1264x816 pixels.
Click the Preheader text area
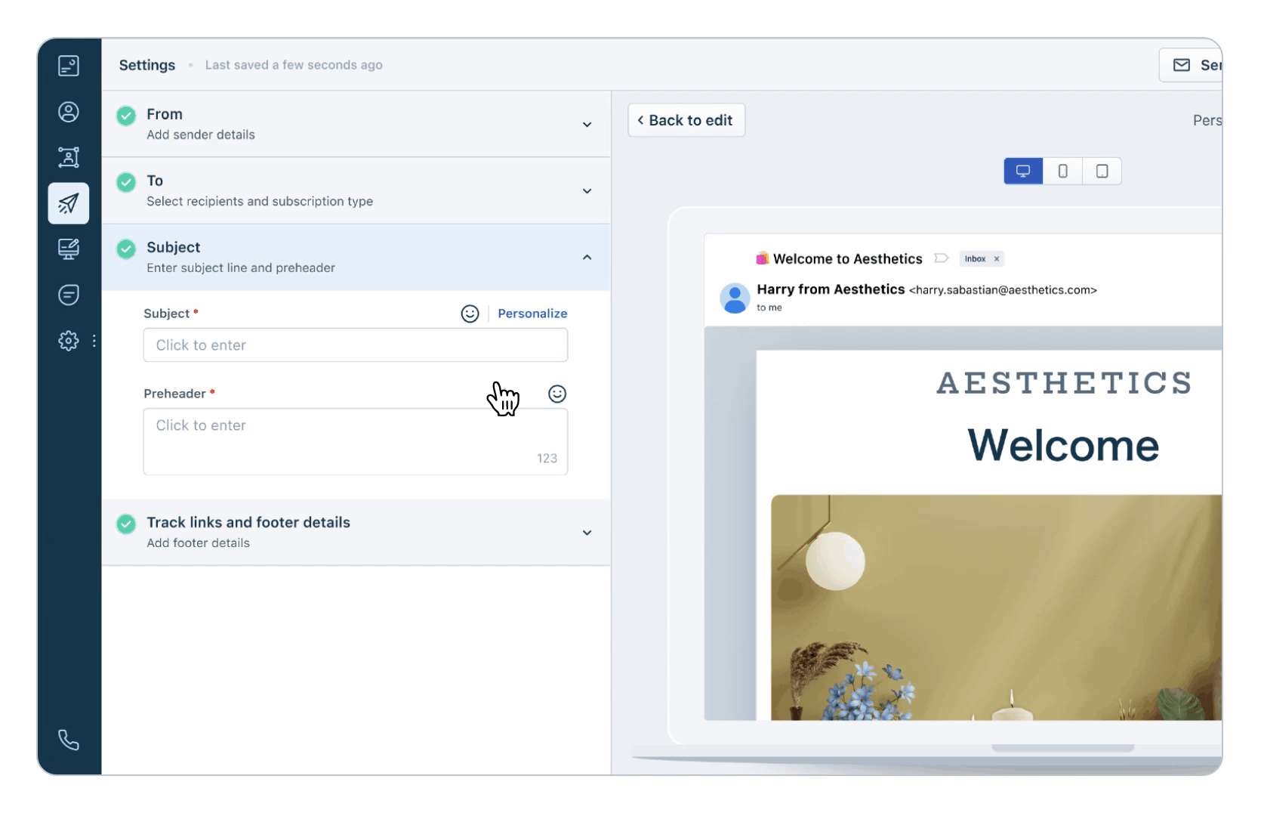[356, 442]
